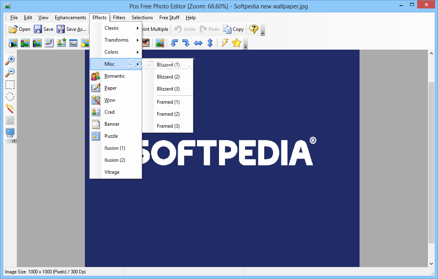Image resolution: width=438 pixels, height=279 pixels.
Task: Select Blizzard (2) from Misc submenu
Action: [x=168, y=77]
